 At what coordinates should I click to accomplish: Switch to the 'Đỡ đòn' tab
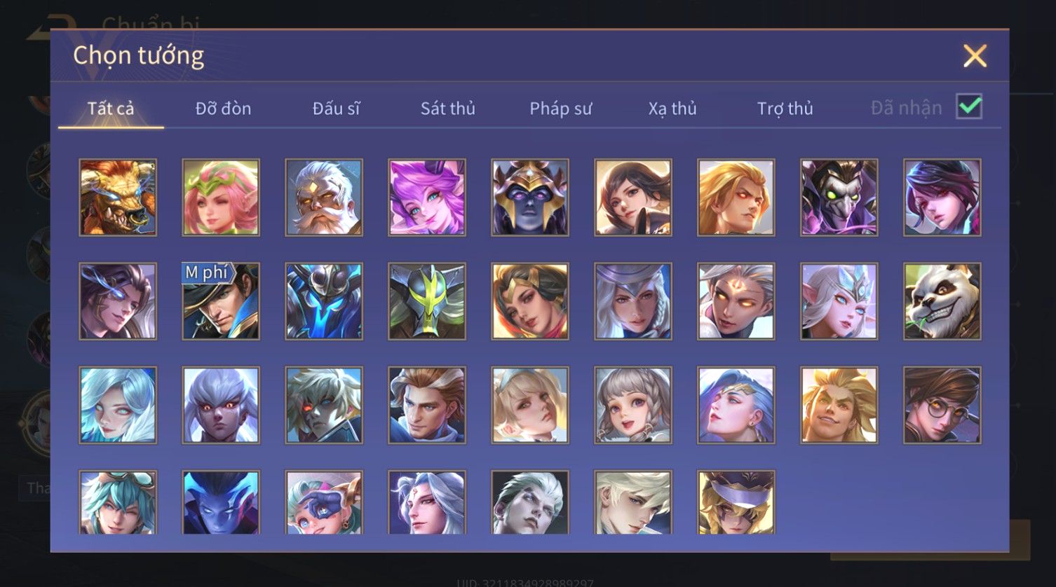point(223,109)
